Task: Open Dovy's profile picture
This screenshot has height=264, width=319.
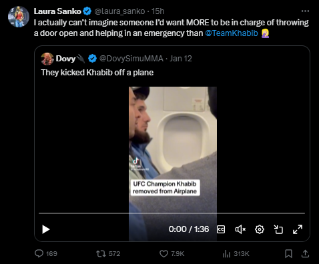Action: click(x=47, y=59)
